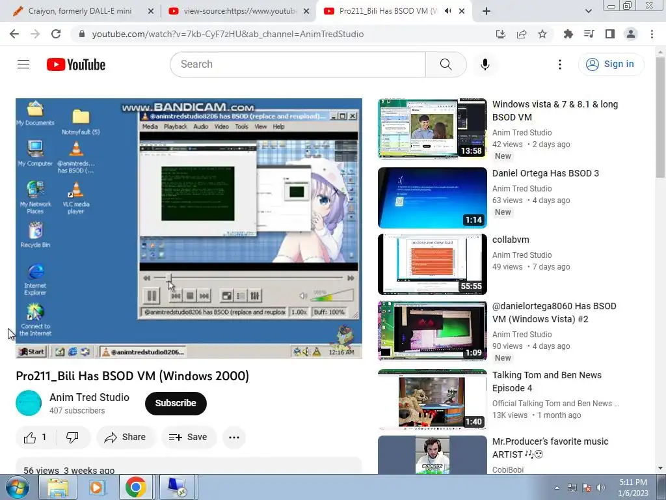This screenshot has height=500, width=666.
Task: Click the share page icon in address bar
Action: coord(522,34)
